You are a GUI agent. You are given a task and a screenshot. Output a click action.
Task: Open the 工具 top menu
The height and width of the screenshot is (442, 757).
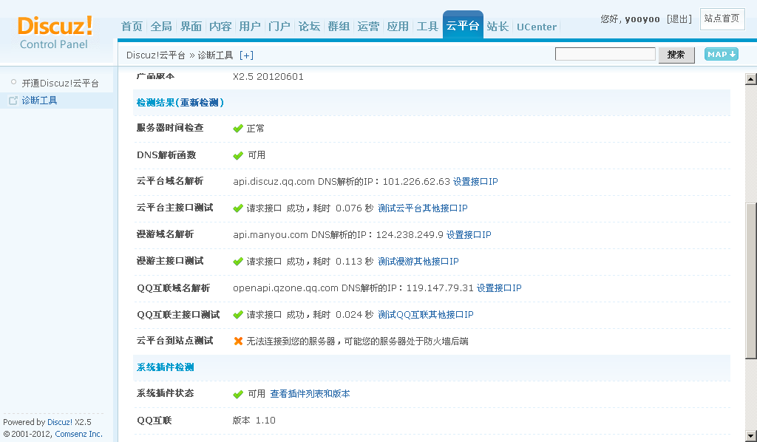427,27
